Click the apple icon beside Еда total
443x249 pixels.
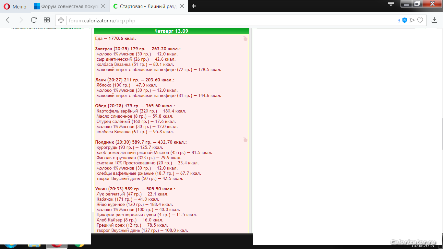[245, 39]
